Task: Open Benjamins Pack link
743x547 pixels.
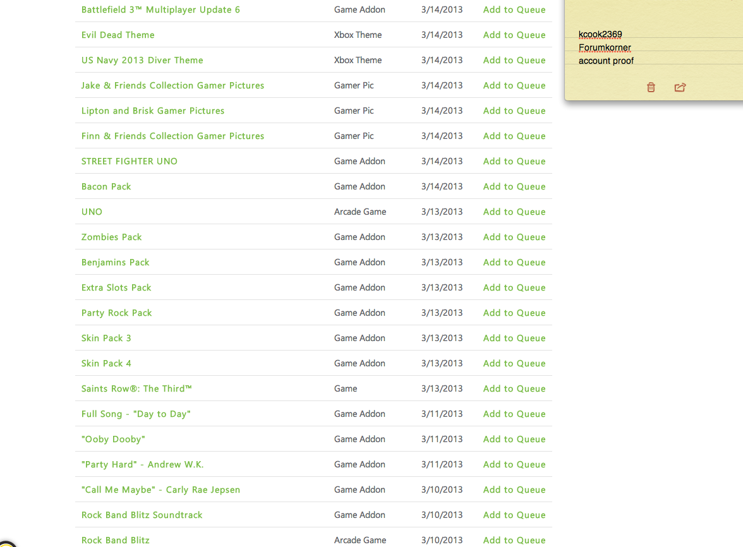Action: (x=115, y=262)
